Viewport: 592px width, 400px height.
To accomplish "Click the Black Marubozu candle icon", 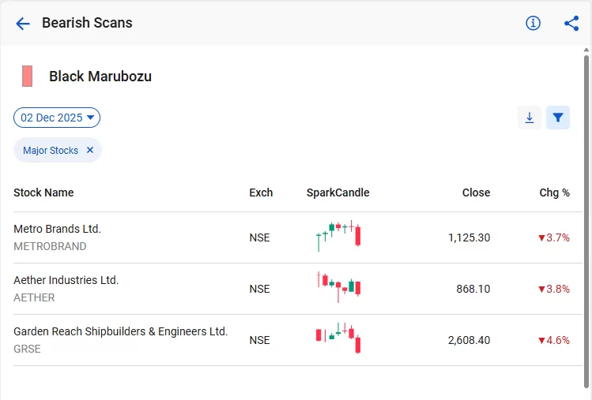I will click(x=27, y=77).
